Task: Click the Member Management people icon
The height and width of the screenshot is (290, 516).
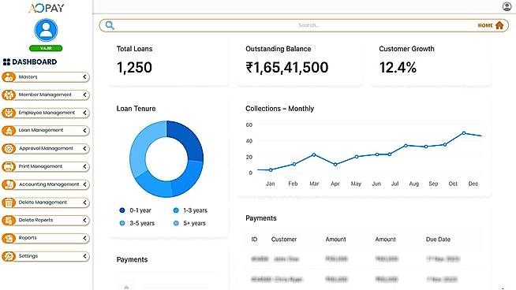Action: (x=9, y=95)
